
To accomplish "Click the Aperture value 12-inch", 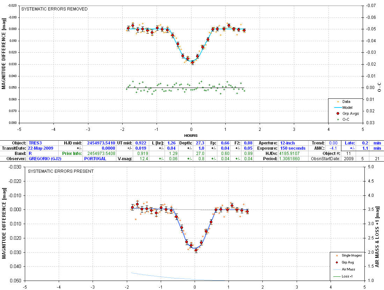I will pyautogui.click(x=288, y=143).
